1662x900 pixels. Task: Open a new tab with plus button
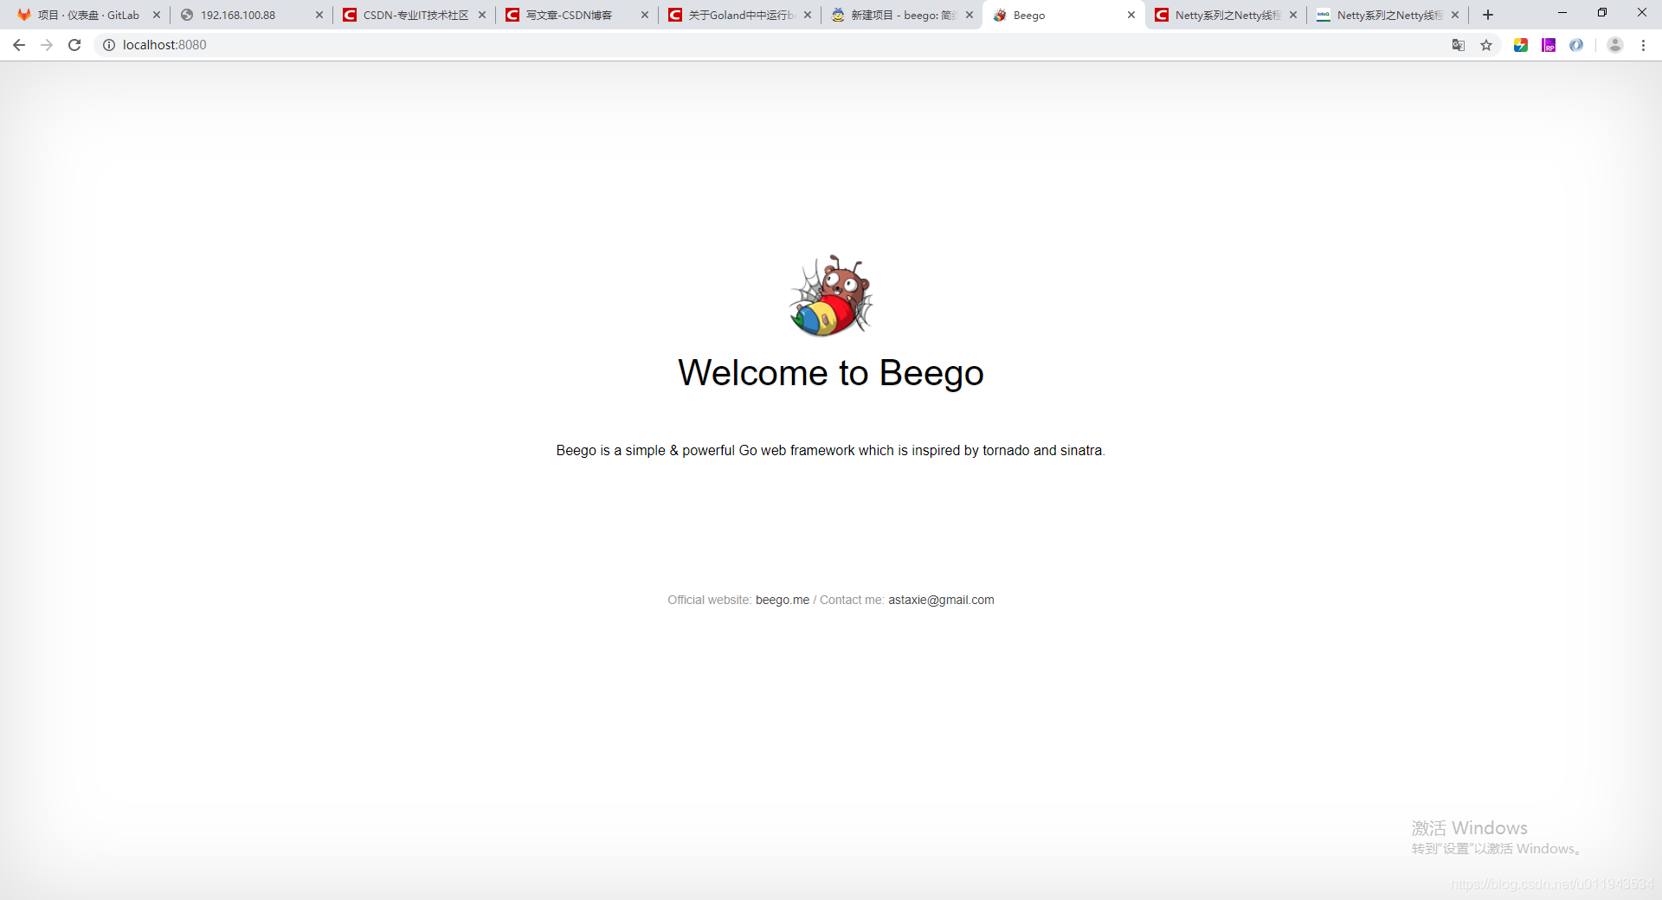tap(1488, 15)
